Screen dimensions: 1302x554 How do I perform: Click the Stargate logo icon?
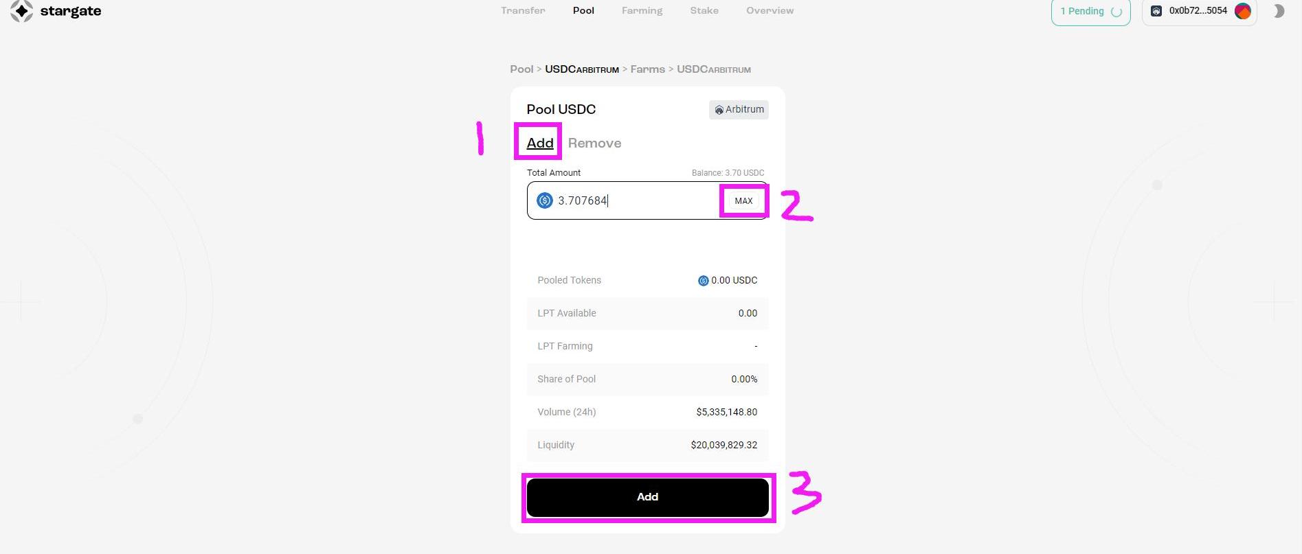(x=22, y=11)
